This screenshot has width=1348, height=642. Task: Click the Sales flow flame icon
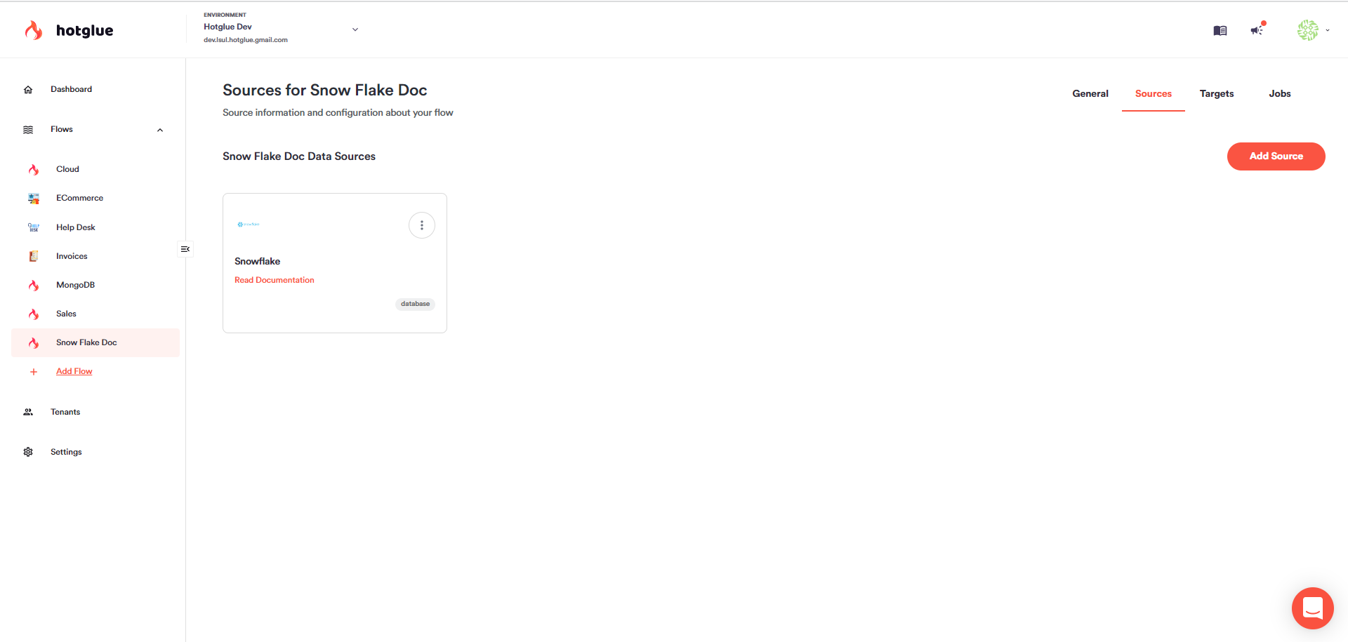click(x=34, y=314)
